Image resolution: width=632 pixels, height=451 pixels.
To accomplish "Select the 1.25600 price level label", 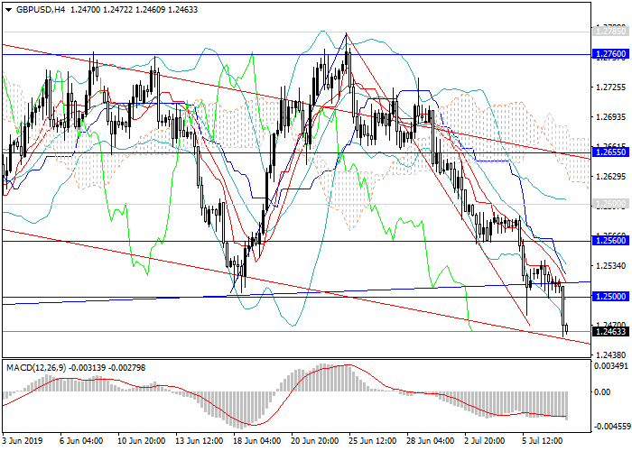I will pyautogui.click(x=609, y=241).
